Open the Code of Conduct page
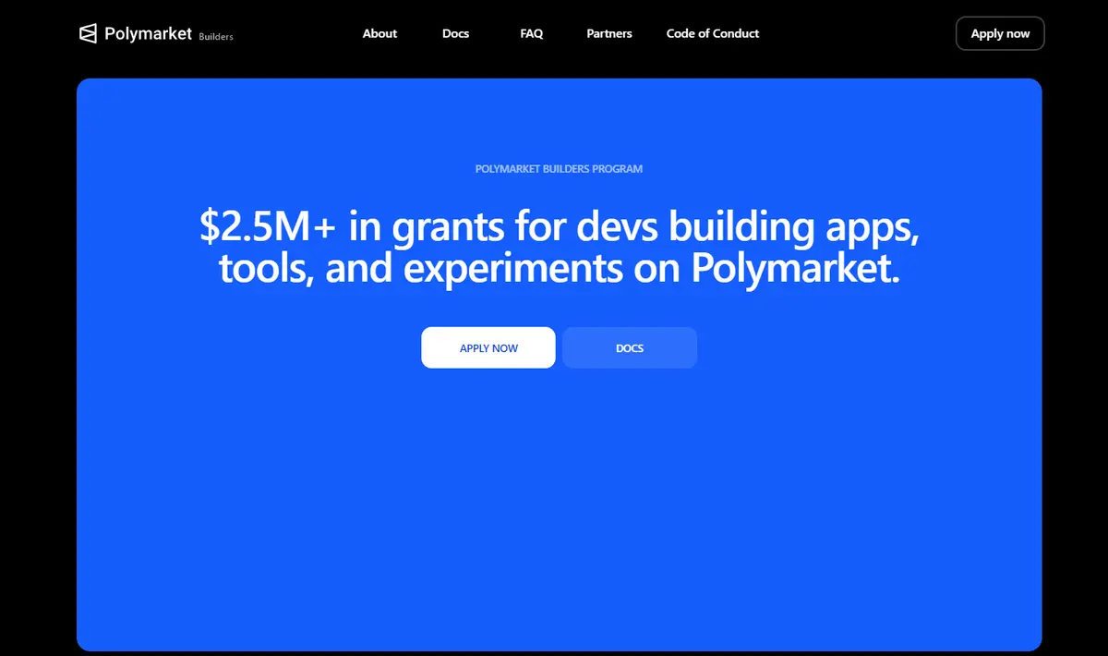The image size is (1108, 656). coord(713,33)
